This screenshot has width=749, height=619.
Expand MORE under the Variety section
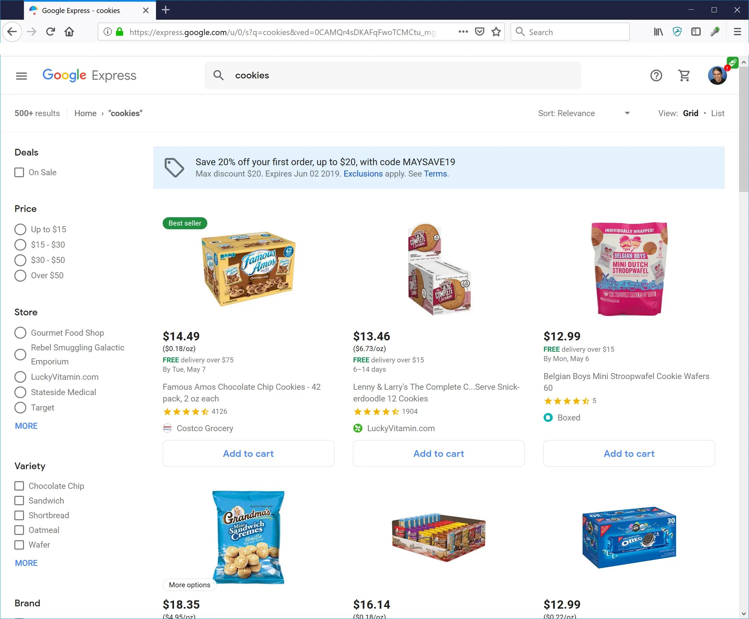tap(26, 563)
